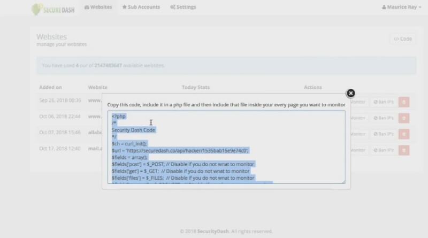Delete the Sep 26, 2018 website row
428x238 pixels.
404,102
